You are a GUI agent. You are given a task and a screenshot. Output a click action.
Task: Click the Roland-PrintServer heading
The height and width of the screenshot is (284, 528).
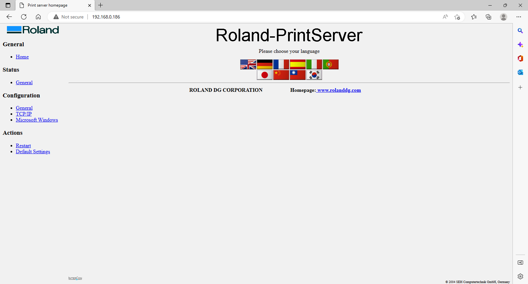click(x=289, y=35)
